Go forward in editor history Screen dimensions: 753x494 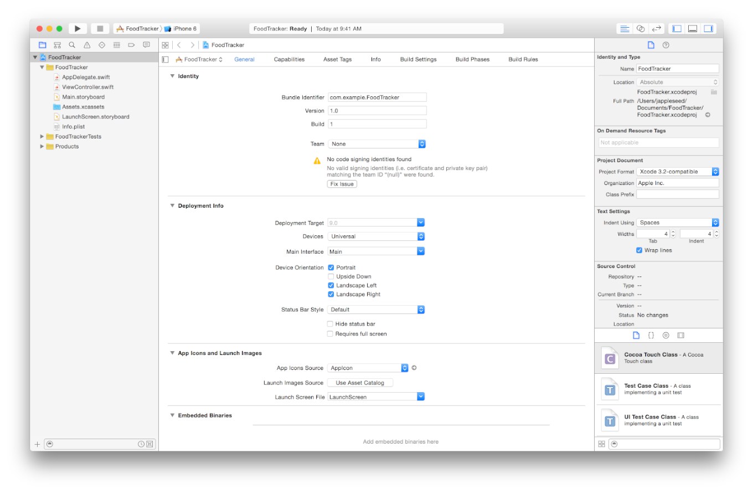click(x=192, y=45)
